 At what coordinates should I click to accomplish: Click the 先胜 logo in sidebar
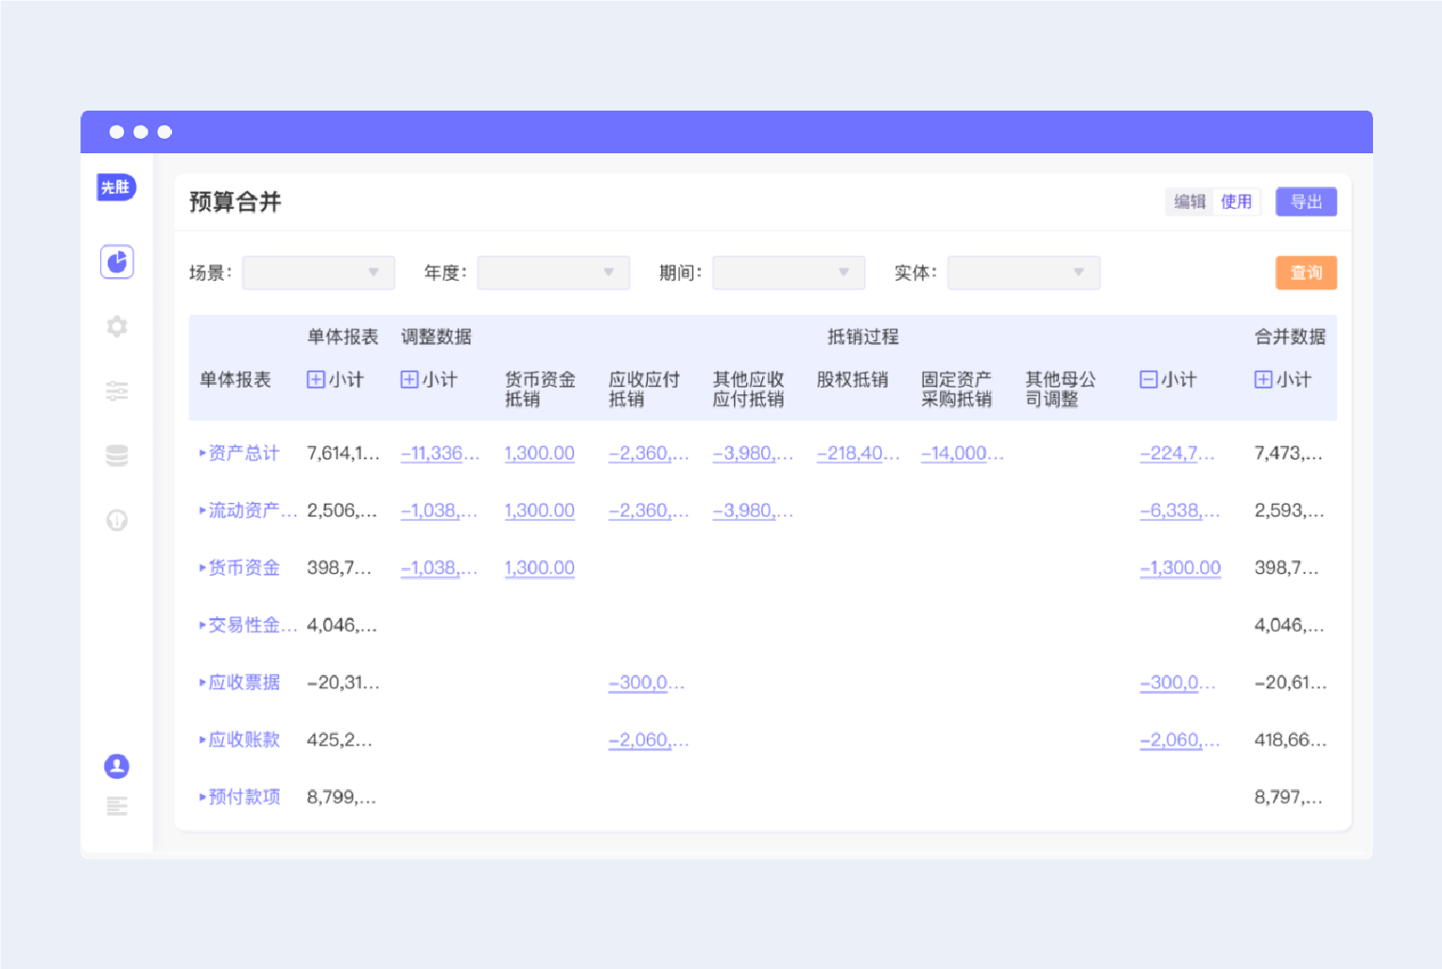116,187
